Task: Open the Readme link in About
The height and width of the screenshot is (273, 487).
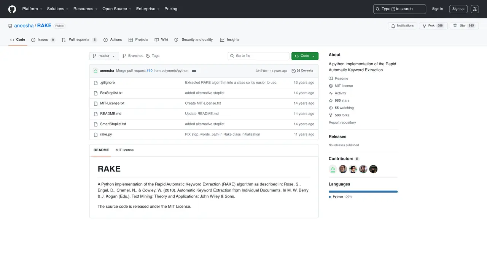Action: [339, 78]
